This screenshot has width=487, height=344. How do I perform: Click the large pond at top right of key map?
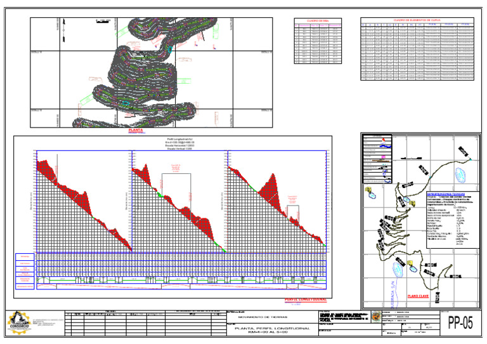pyautogui.click(x=460, y=175)
